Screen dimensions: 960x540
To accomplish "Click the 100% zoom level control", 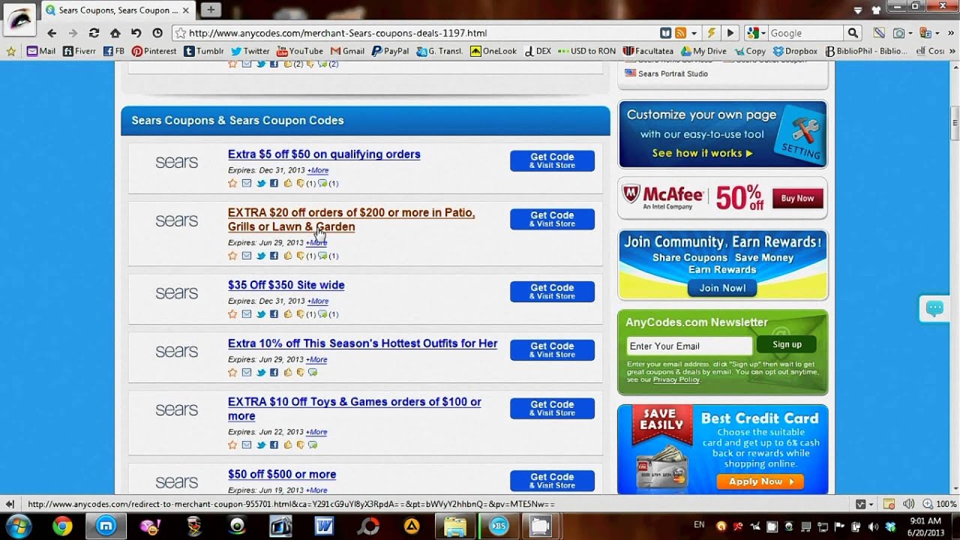I will (x=941, y=504).
